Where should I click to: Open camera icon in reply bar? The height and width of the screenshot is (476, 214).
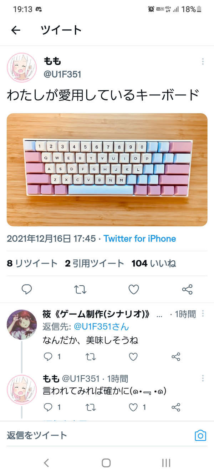(x=200, y=436)
